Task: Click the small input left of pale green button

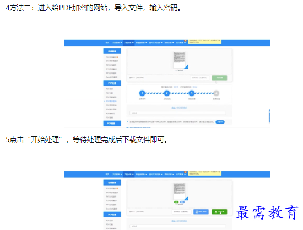Action: click(200, 78)
